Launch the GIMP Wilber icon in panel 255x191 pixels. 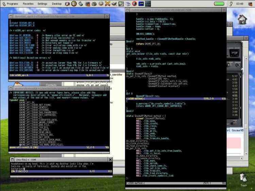(114, 4)
